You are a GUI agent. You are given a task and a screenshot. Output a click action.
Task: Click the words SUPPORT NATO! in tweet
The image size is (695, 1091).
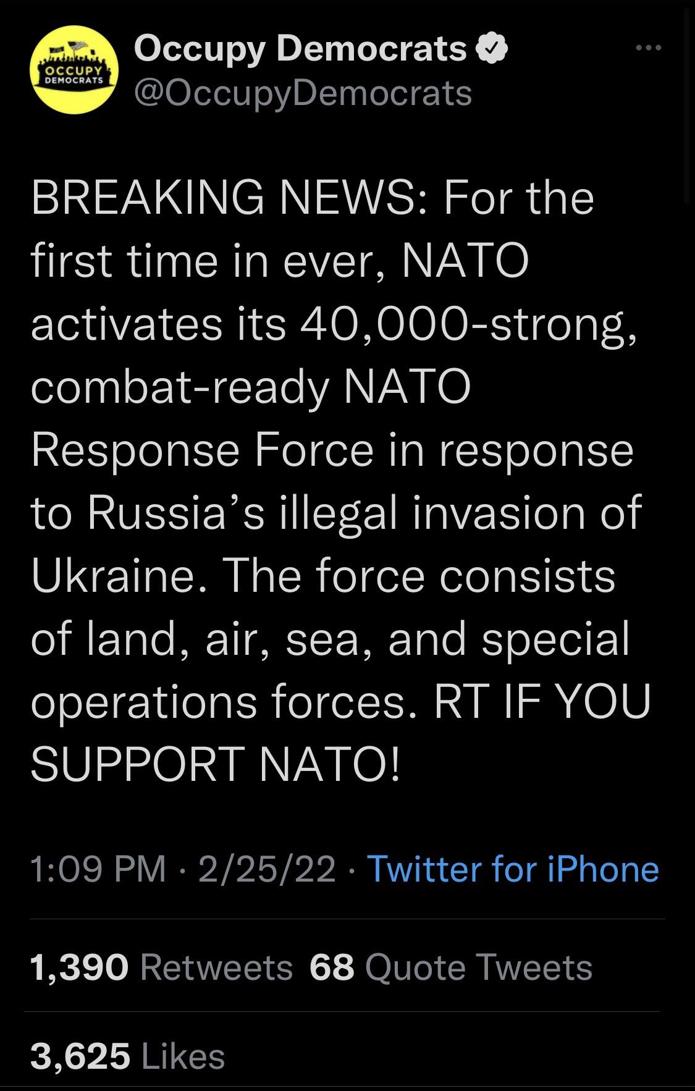[x=216, y=765]
